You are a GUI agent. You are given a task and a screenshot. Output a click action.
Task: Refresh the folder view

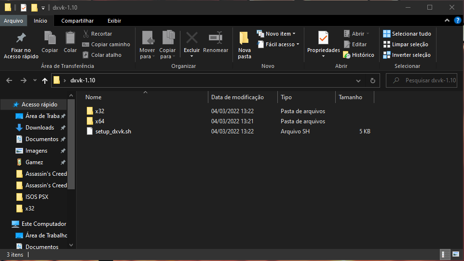point(373,80)
